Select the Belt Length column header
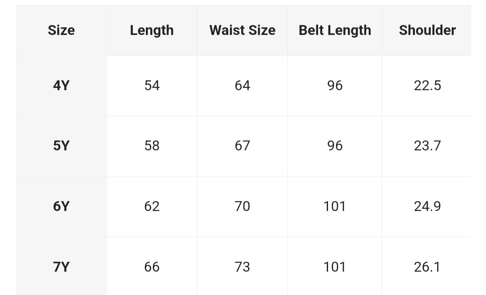Screen dimensions: 486x295 tap(335, 30)
